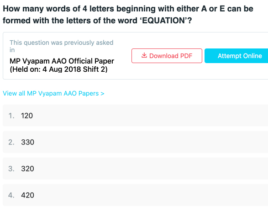Click 'This question was previously asked' label
Image resolution: width=268 pixels, height=208 pixels.
tap(62, 43)
